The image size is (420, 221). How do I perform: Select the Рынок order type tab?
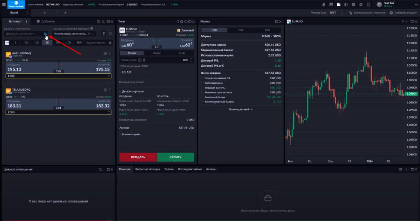(132, 53)
